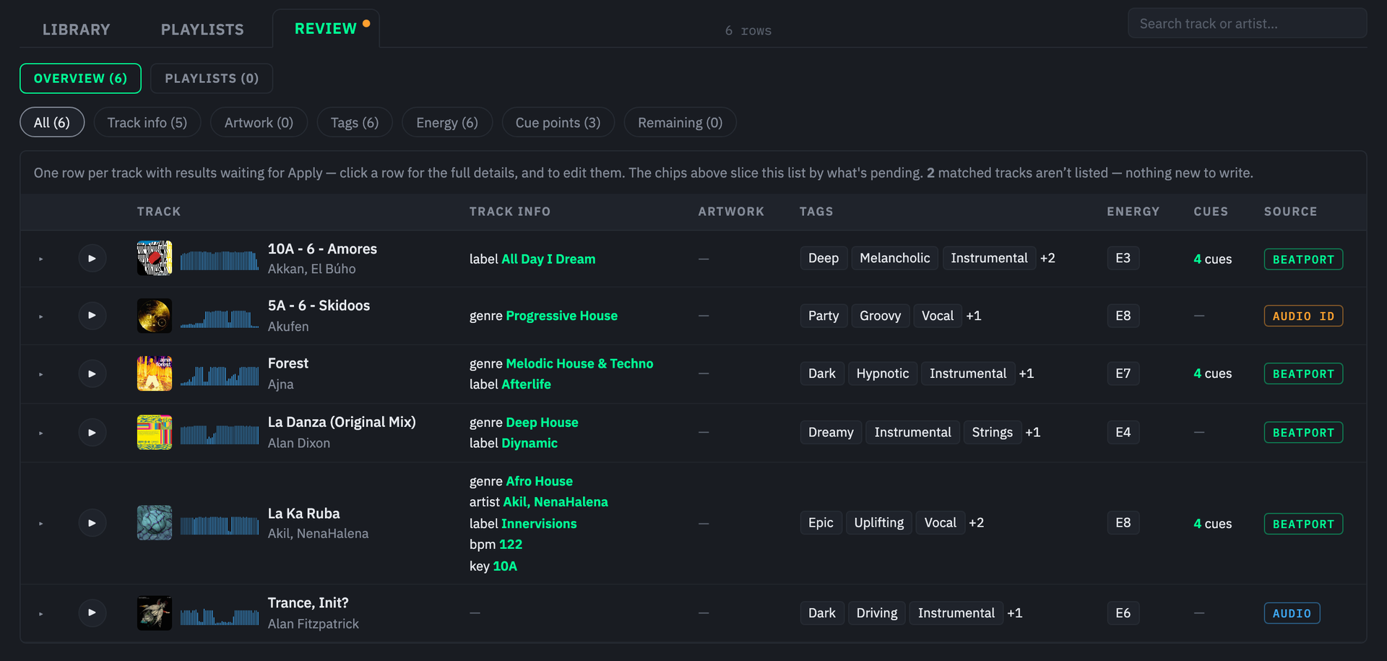Click the Audio ID source badge for Skidoos
Image resolution: width=1387 pixels, height=661 pixels.
pos(1303,316)
